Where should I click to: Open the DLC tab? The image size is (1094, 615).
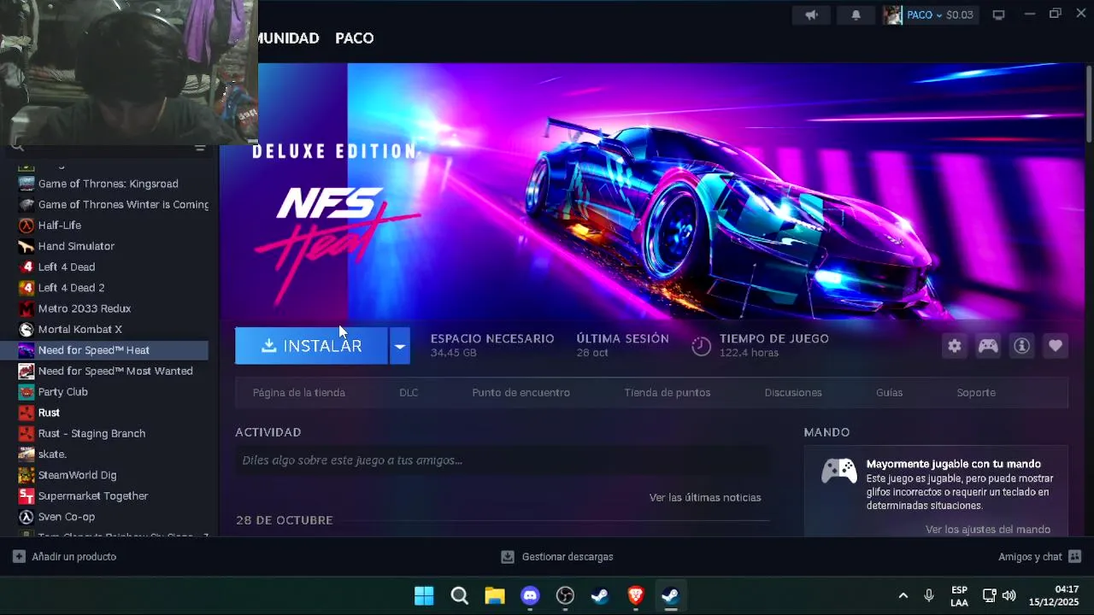409,393
